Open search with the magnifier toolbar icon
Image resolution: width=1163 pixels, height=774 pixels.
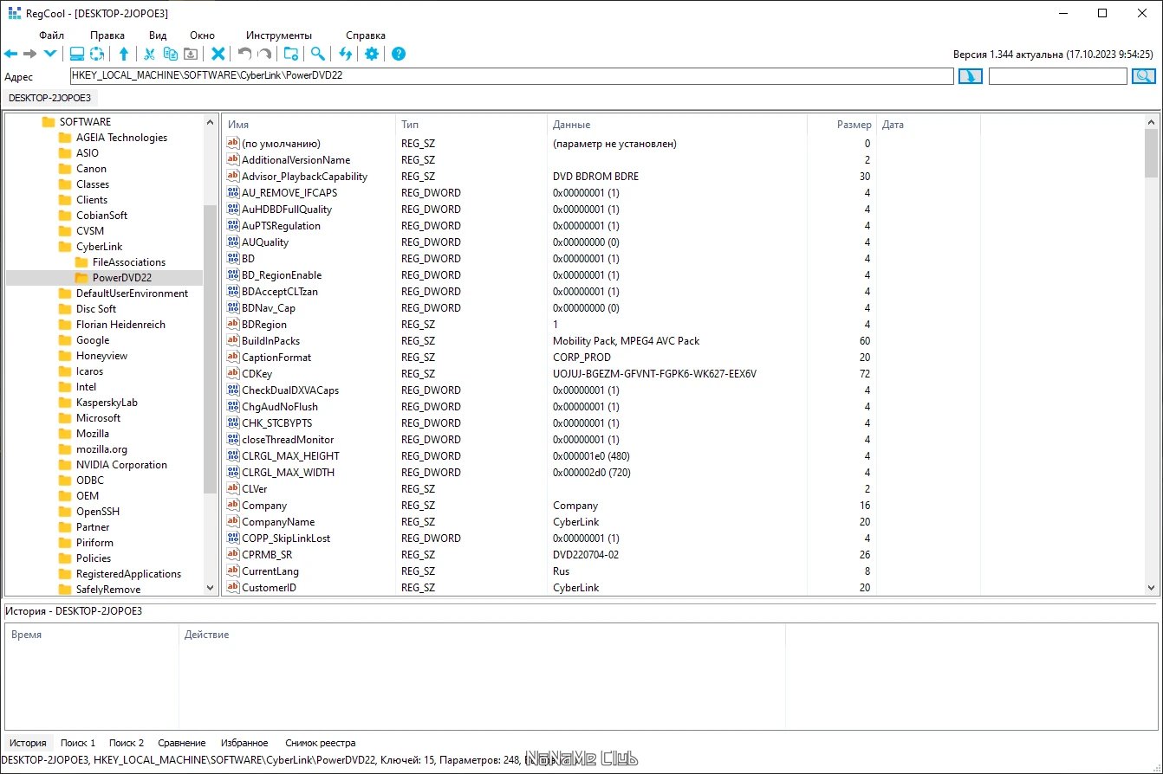tap(318, 54)
